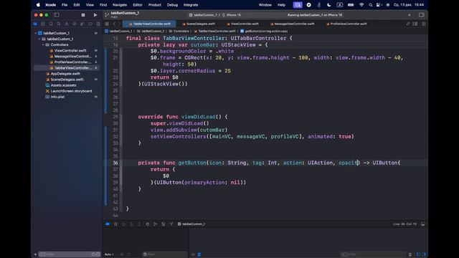Open the Bookmark navigator icon
459x258 pixels.
(x=51, y=24)
